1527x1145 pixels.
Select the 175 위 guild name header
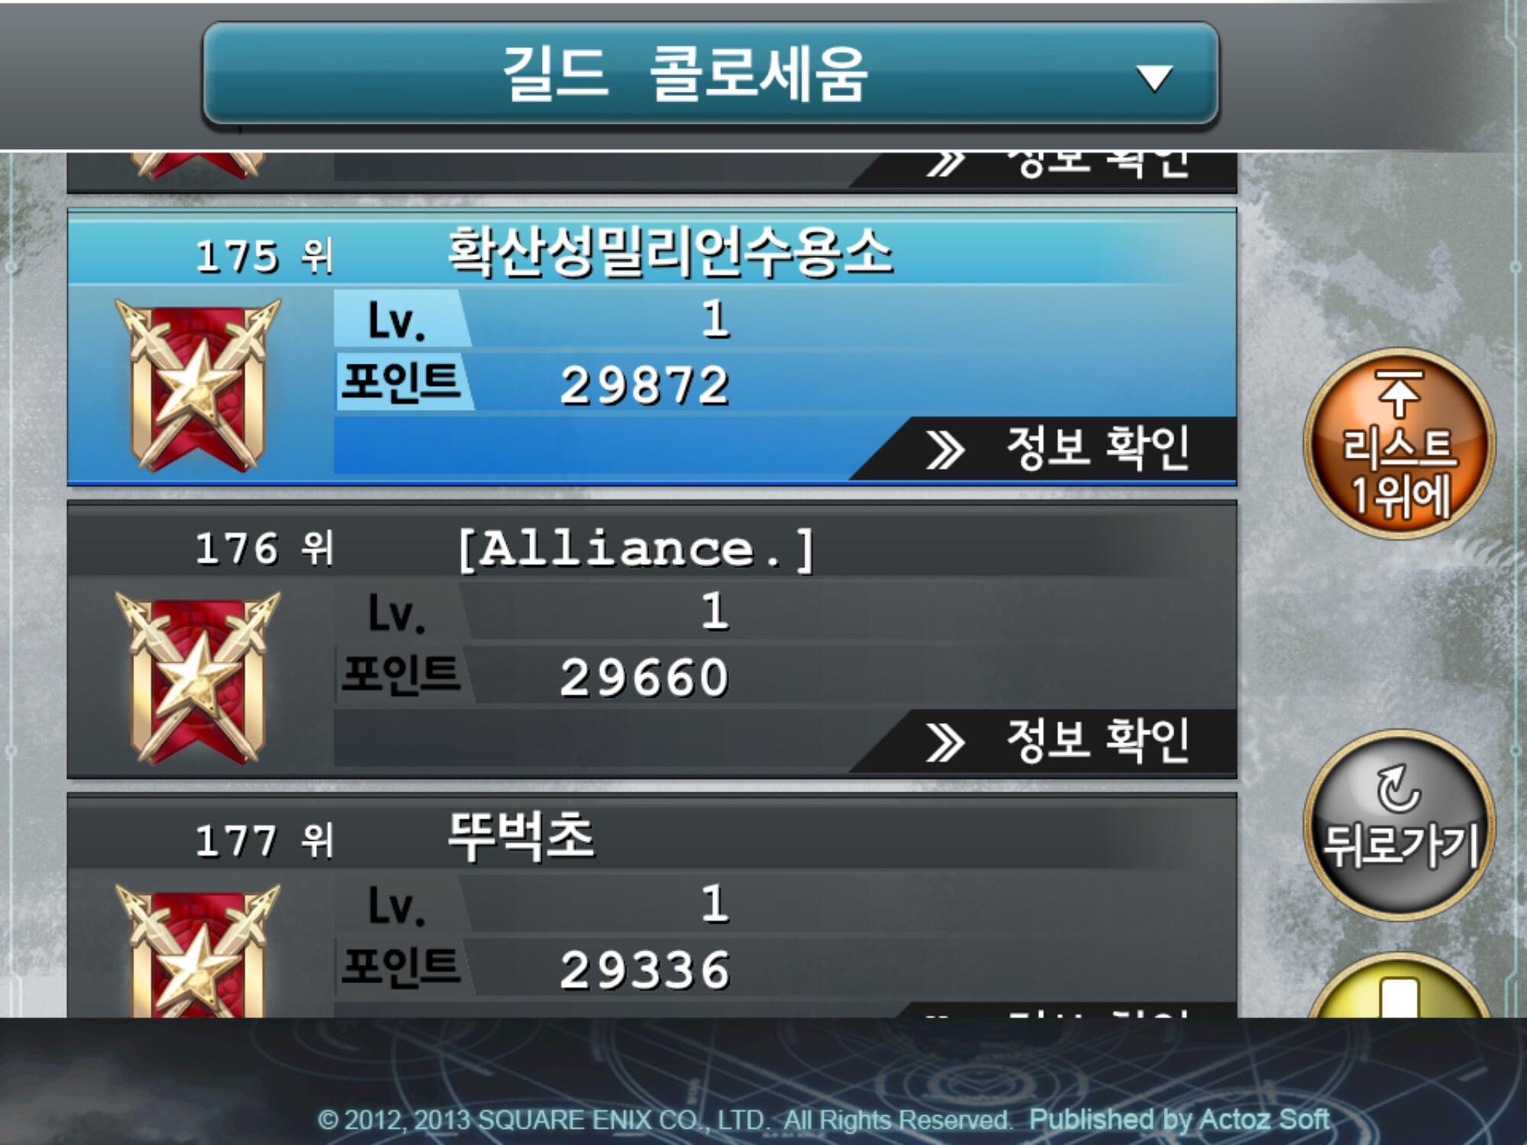(652, 253)
